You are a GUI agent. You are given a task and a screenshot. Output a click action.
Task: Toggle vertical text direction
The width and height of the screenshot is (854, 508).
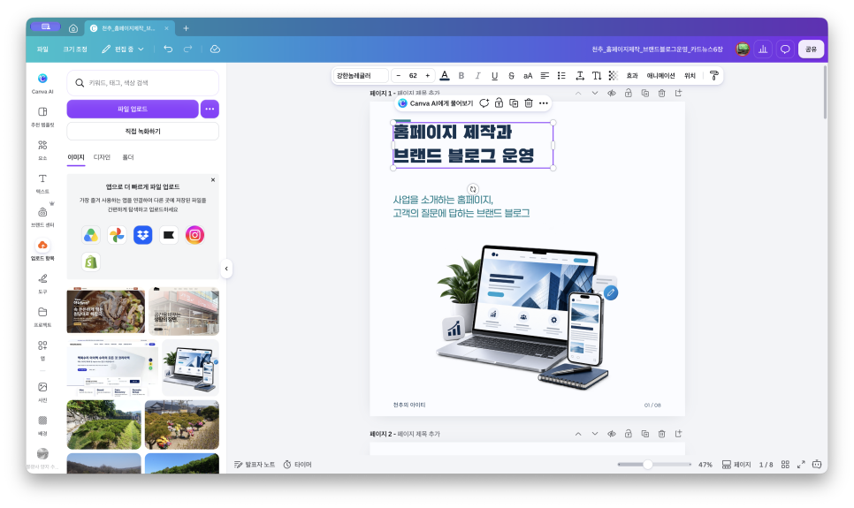[597, 76]
